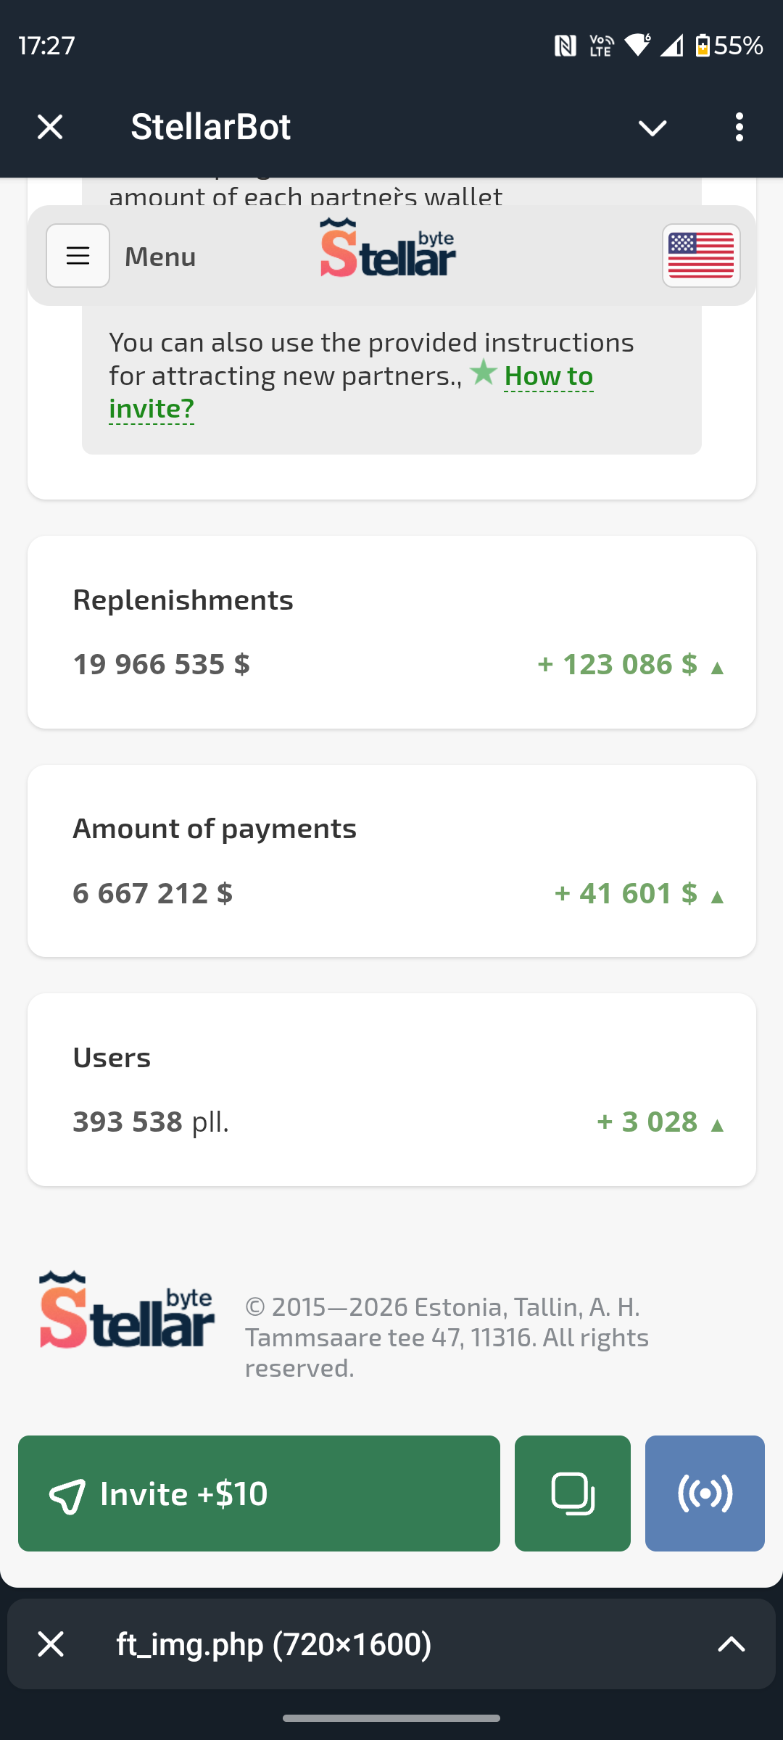Screen dimensions: 783x1740
Task: Click the copy link icon button
Action: pyautogui.click(x=572, y=1493)
